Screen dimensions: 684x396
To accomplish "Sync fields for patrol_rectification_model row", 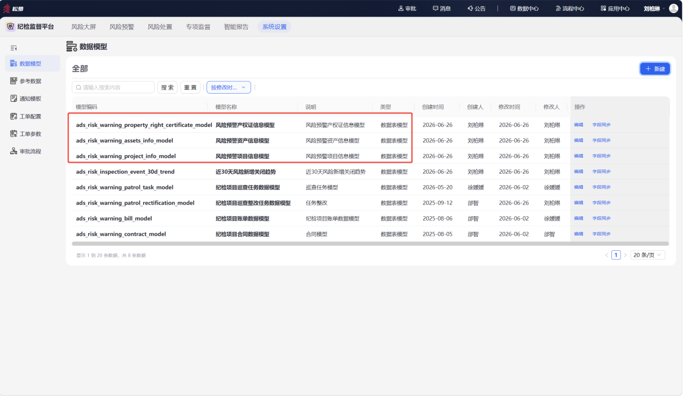I will [x=601, y=203].
